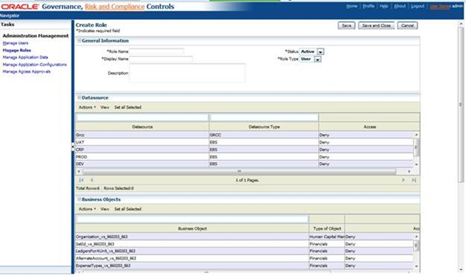Open Manage Users task
This screenshot has width=466, height=278.
click(15, 43)
